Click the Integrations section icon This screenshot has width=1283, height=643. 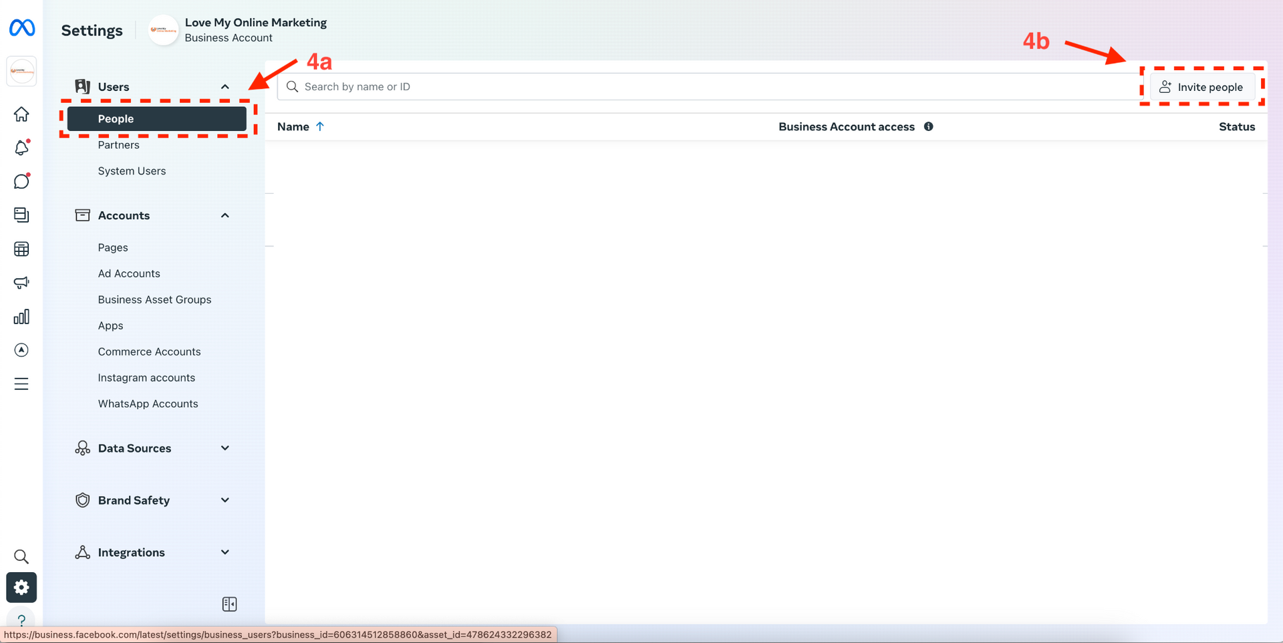tap(82, 552)
